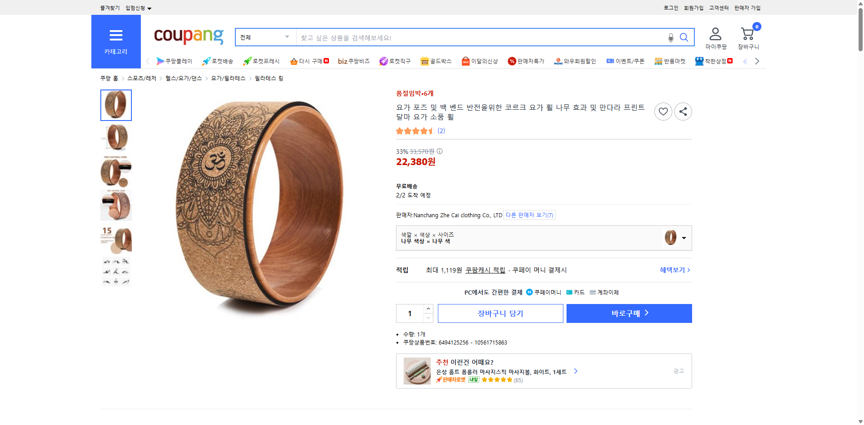The height and width of the screenshot is (425, 864).
Task: Open 이벤트/쿠폰 in the top navigation
Action: 625,61
